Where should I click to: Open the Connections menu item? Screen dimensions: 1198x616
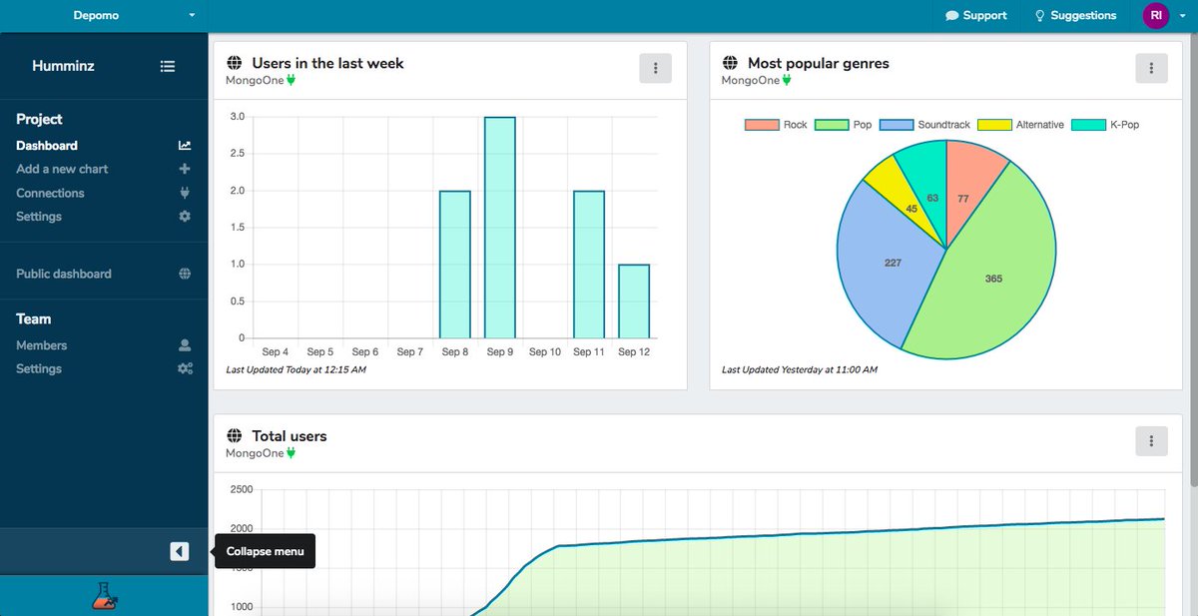point(50,194)
